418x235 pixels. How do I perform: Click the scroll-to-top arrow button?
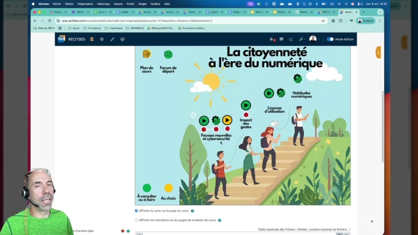[x=372, y=222]
